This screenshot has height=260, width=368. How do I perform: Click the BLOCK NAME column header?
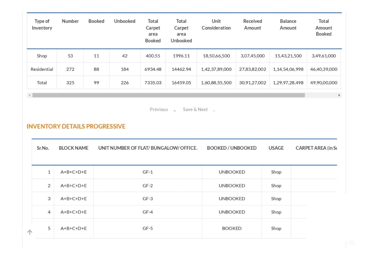point(73,148)
